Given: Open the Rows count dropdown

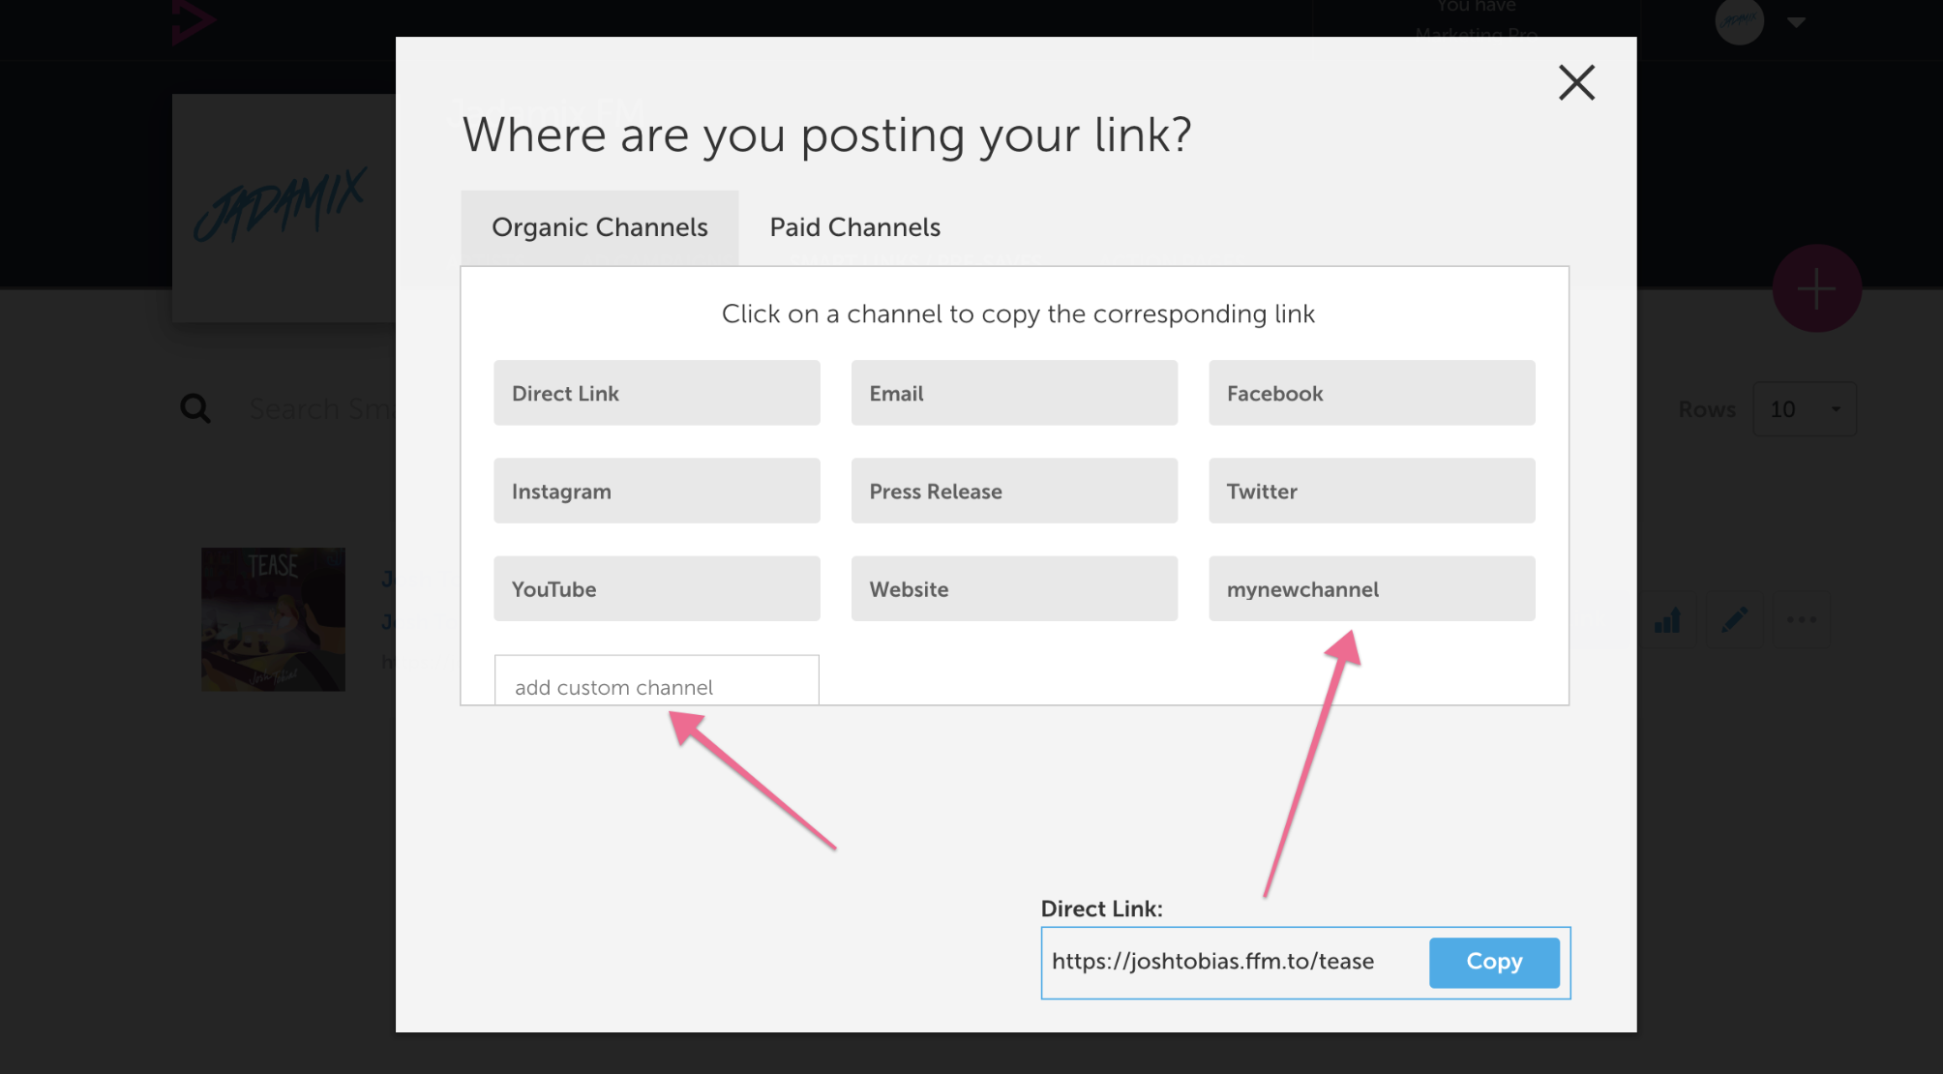Looking at the screenshot, I should 1805,409.
